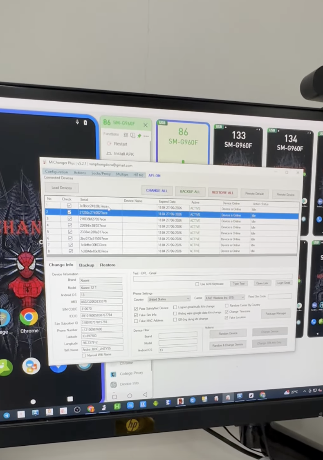
Task: Open the Socks/Proxy menu
Action: [x=101, y=173]
